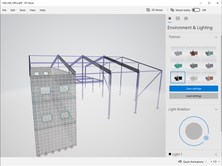Open the View menu
Viewport: 222px width, 166px height.
coord(32,10)
